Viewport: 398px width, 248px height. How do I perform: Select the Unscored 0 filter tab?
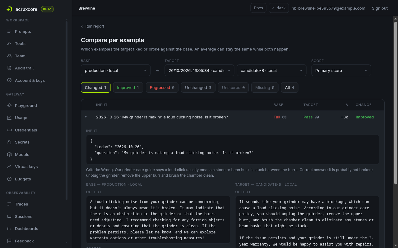pyautogui.click(x=233, y=88)
